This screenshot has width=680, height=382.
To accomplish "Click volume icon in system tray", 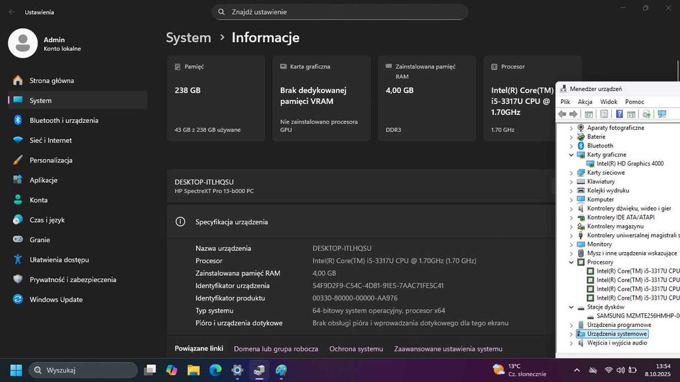I will [x=621, y=370].
